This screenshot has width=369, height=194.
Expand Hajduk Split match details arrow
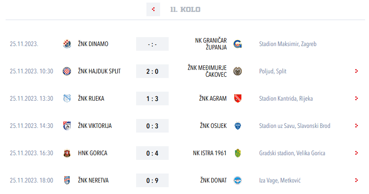[x=357, y=71]
